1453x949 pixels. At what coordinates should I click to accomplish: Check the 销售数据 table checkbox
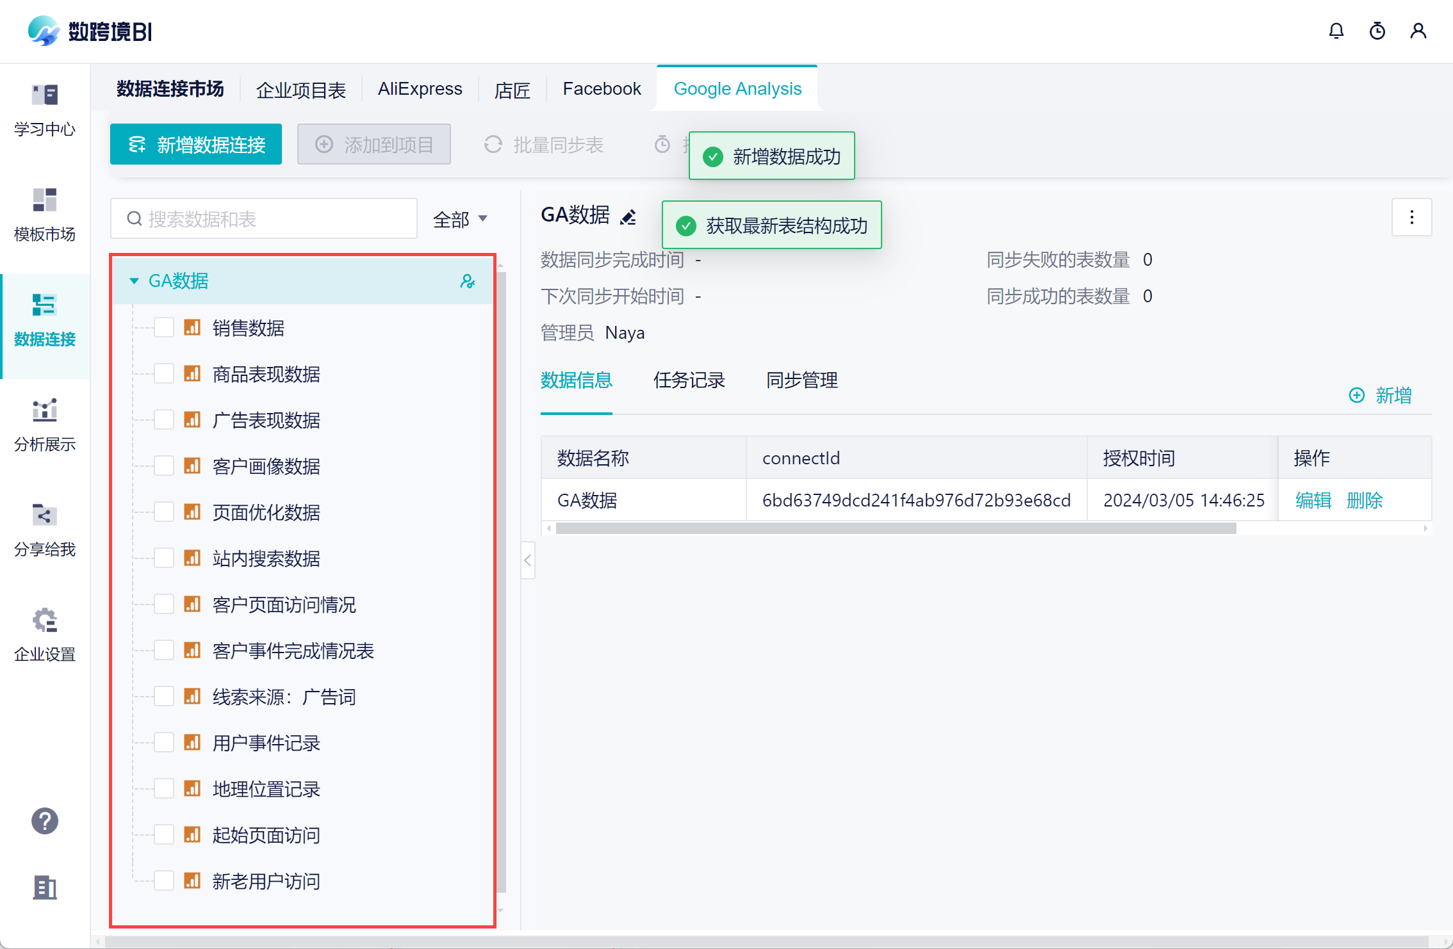click(x=164, y=328)
